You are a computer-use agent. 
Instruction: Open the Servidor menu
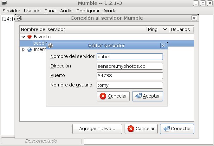click(11, 11)
